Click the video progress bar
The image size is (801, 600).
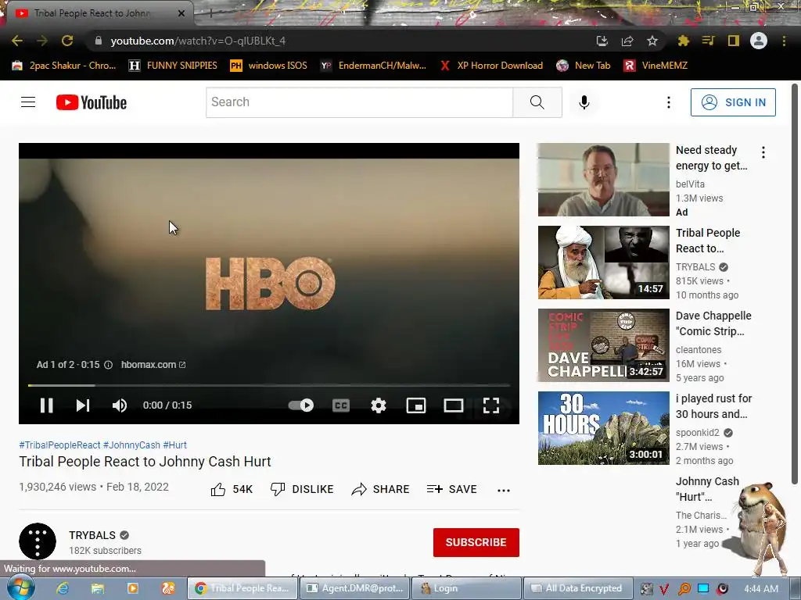click(x=269, y=385)
